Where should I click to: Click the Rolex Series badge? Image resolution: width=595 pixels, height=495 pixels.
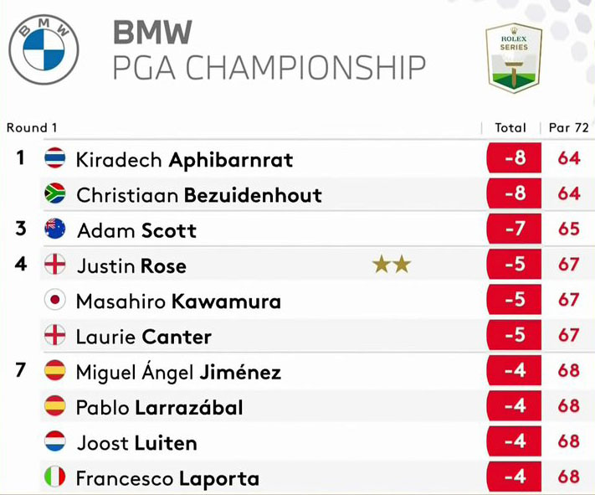click(x=514, y=58)
